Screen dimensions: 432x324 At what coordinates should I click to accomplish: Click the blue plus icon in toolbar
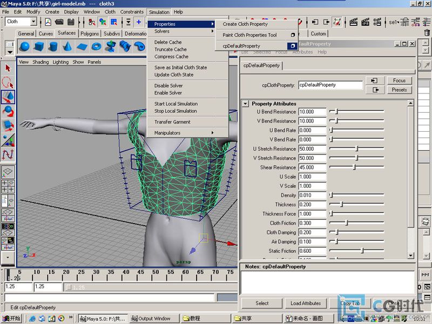point(139,22)
